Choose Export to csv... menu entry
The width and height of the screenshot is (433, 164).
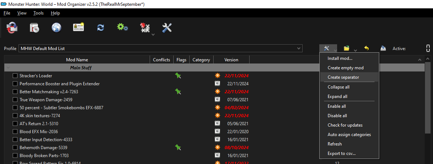349,153
